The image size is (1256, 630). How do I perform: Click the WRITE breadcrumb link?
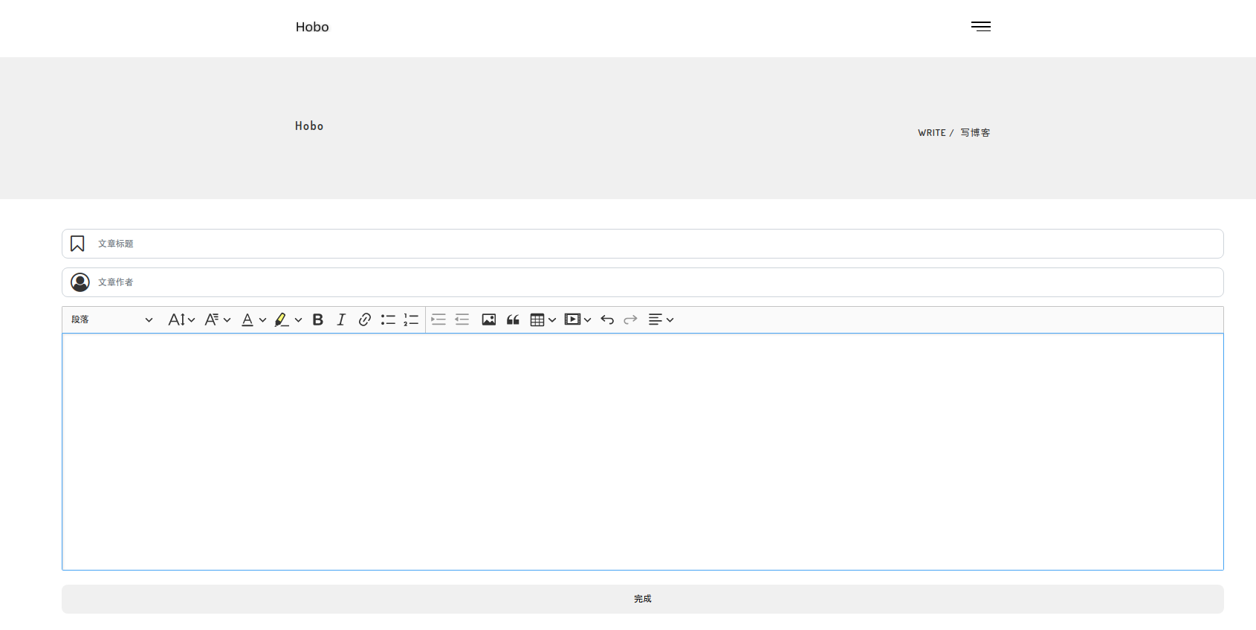(x=932, y=133)
